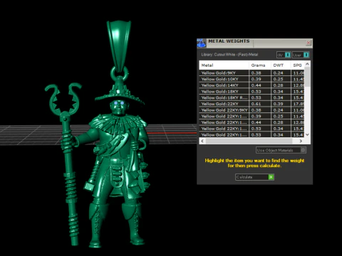Toggle the User cyan switch
This screenshot has height=256, width=342.
306,55
